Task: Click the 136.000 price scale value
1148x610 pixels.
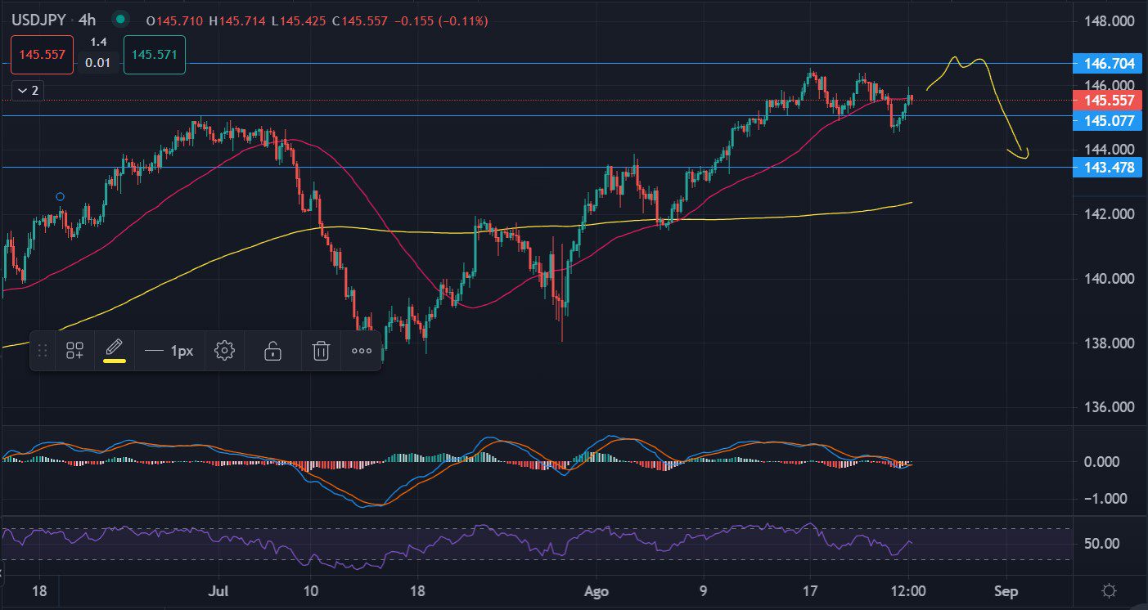Action: 1108,408
